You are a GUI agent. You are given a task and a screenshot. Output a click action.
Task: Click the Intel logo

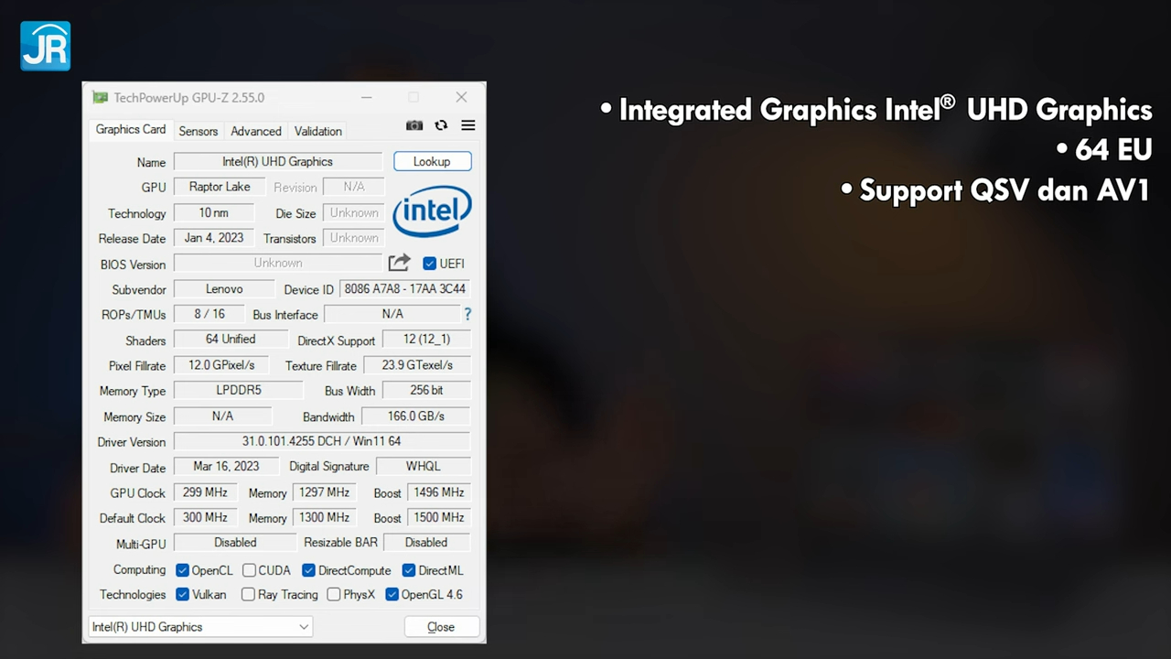point(432,211)
